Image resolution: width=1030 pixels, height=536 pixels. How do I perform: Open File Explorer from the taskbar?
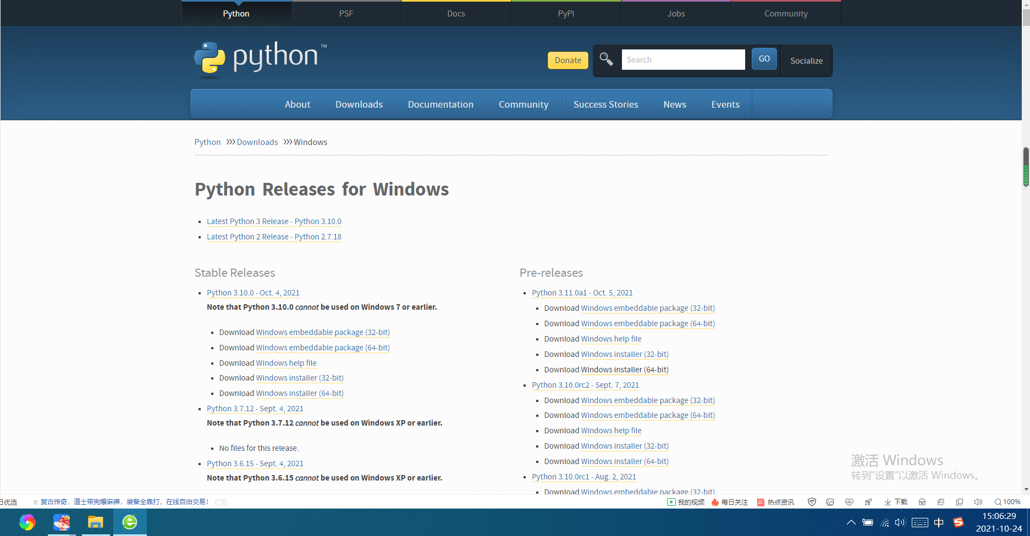[96, 522]
